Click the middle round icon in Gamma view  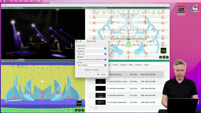coord(79,110)
